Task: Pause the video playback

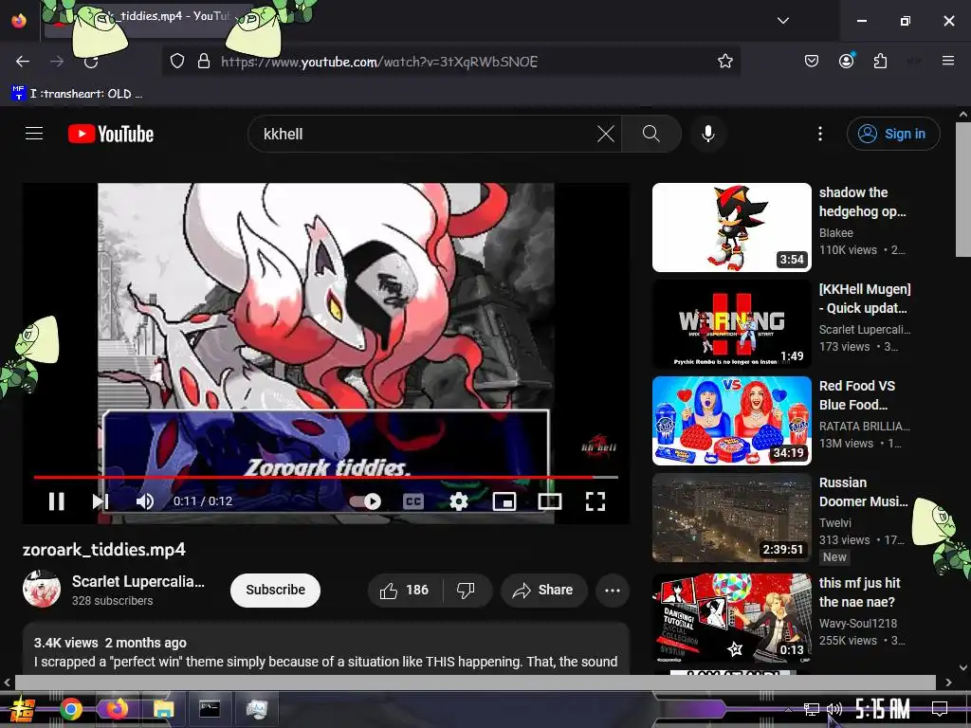Action: click(56, 500)
